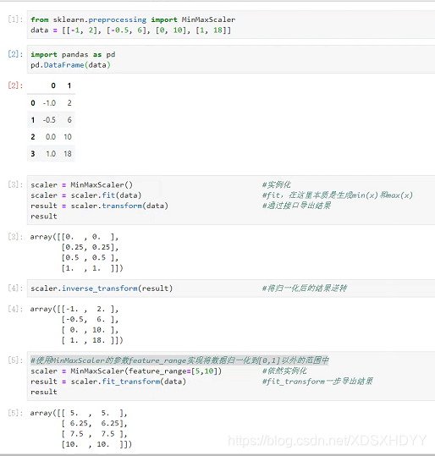Click input prompt [5]: beside the feature_range comment
The width and height of the screenshot is (435, 456).
15,360
